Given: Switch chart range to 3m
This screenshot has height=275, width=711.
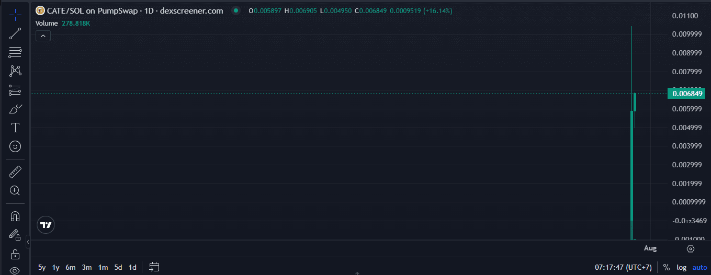Looking at the screenshot, I should pyautogui.click(x=87, y=267).
